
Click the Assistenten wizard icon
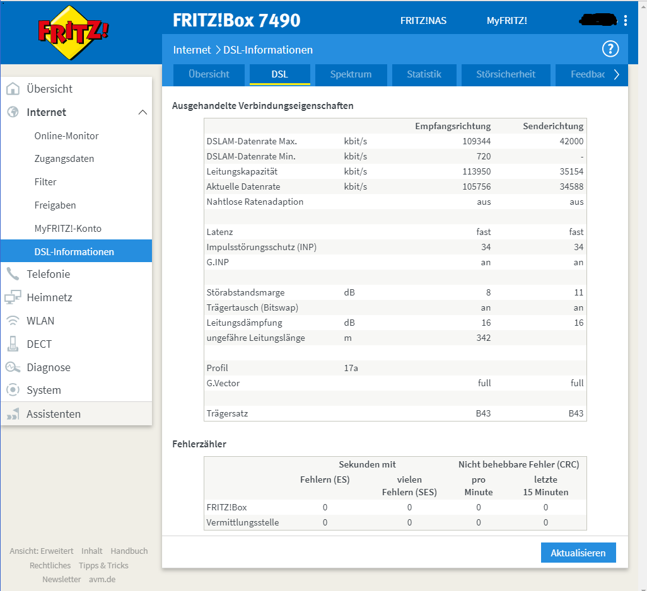(x=13, y=414)
